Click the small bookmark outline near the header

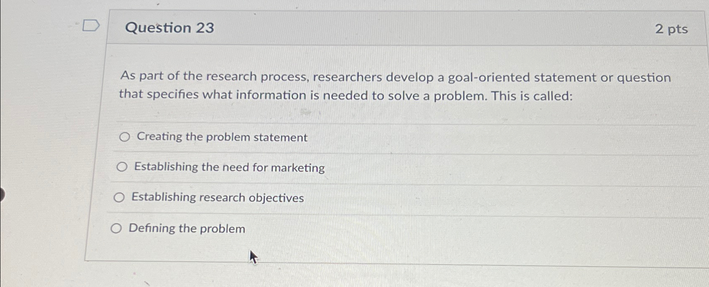click(x=91, y=26)
